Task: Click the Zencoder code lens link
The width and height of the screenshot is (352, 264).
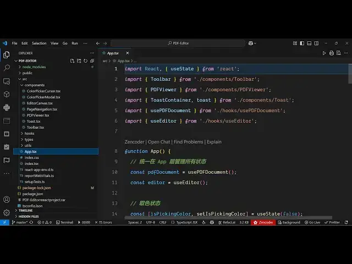Action: pos(134,142)
